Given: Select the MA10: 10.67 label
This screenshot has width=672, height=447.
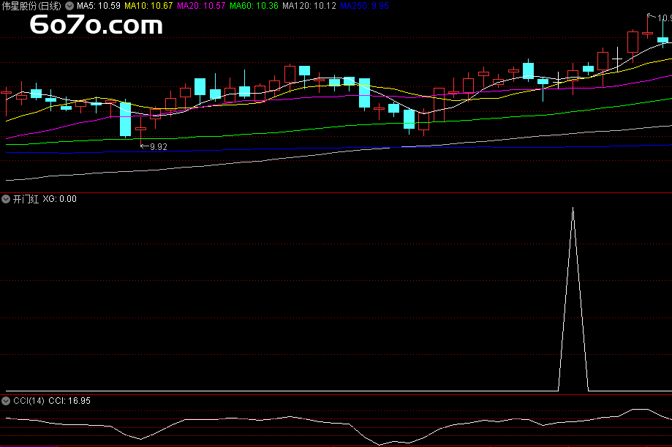Looking at the screenshot, I should [x=148, y=6].
